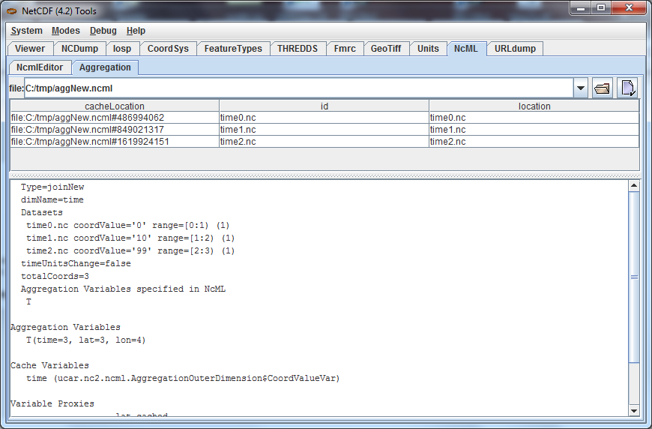Go to the FeatureTypes tab

click(233, 49)
